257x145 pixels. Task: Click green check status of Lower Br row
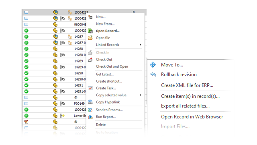27,116
